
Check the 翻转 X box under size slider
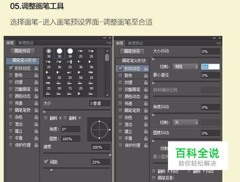46,118
